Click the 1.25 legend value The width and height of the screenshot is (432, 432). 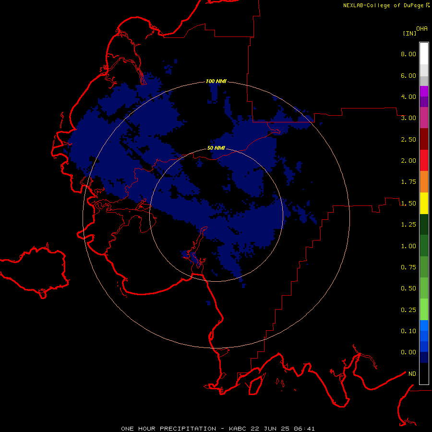[408, 225]
